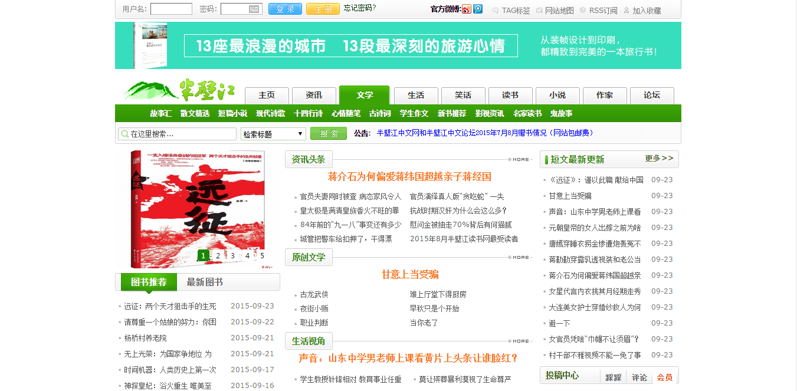797x391 pixels.
Task: Switch to 评论 tab in 投稿中心
Action: (x=639, y=377)
